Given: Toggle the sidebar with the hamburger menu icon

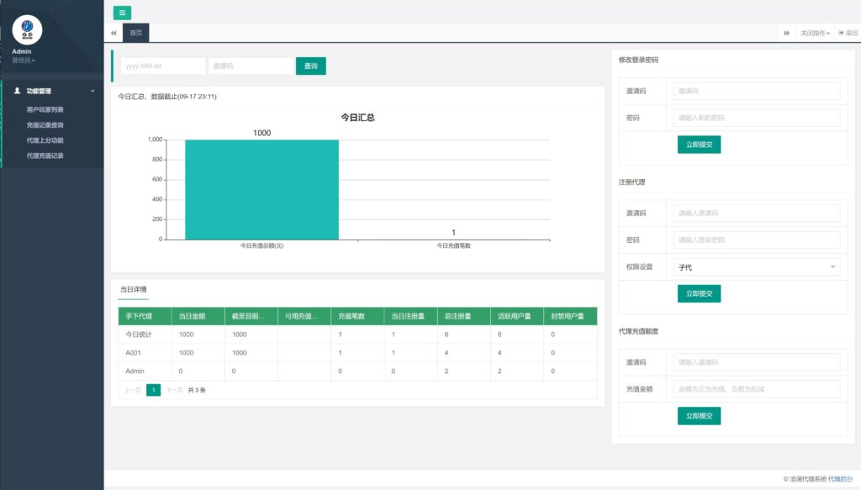Looking at the screenshot, I should click(x=122, y=13).
